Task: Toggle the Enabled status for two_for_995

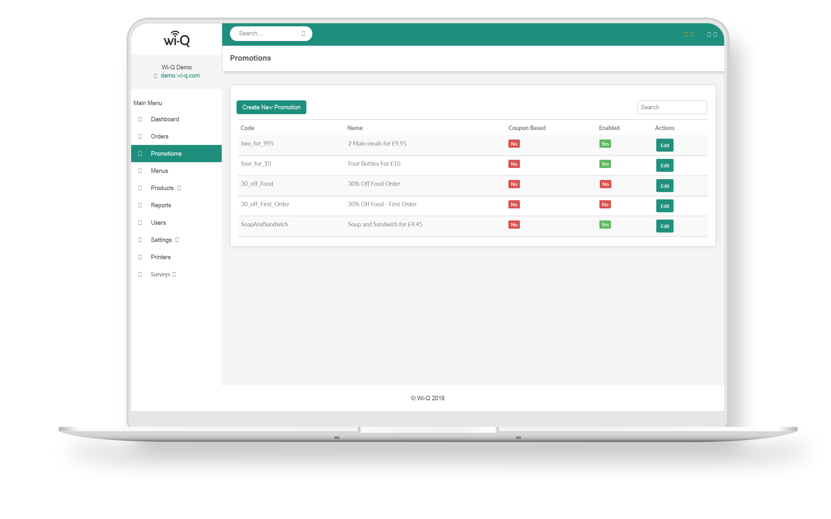Action: [605, 143]
